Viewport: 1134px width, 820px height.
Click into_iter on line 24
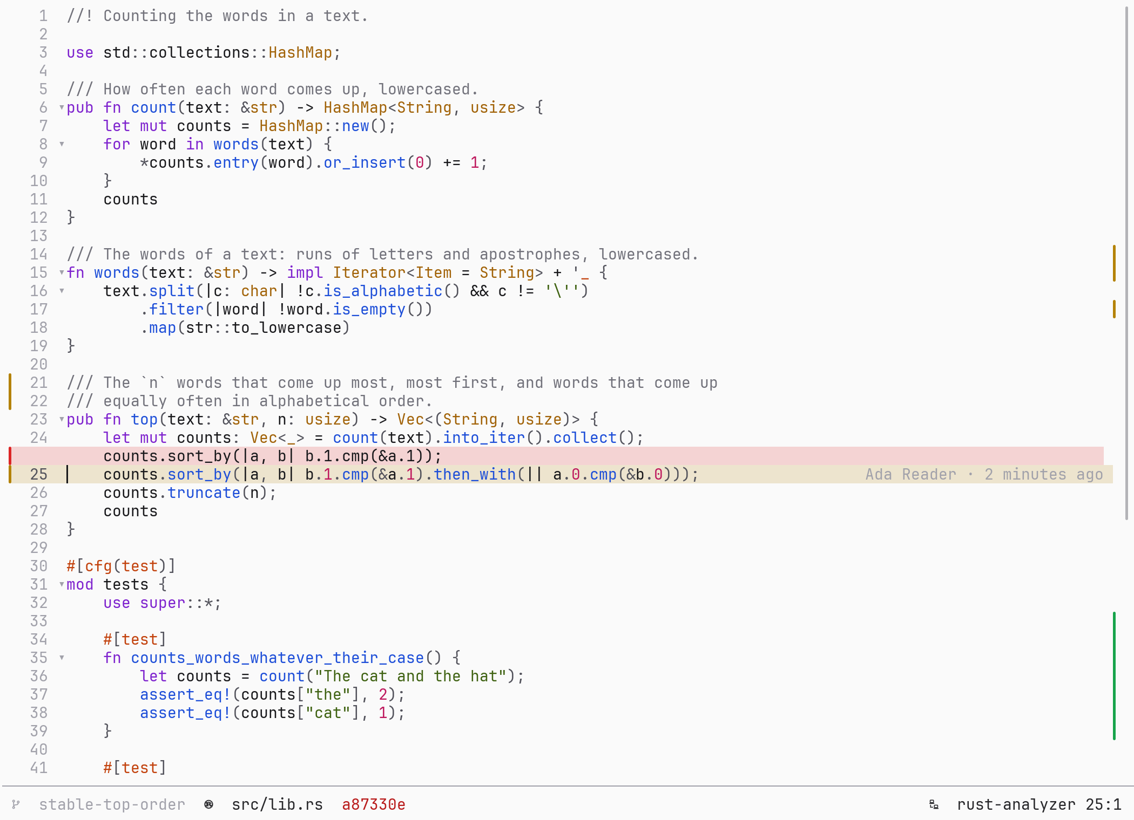[x=484, y=438]
